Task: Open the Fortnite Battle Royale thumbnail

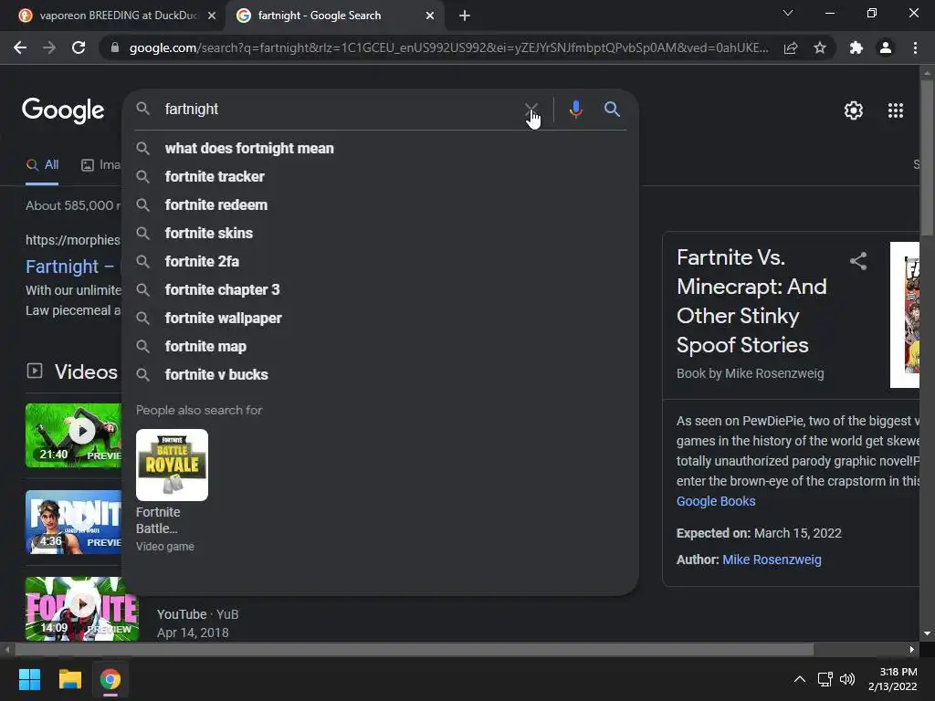Action: point(172,465)
